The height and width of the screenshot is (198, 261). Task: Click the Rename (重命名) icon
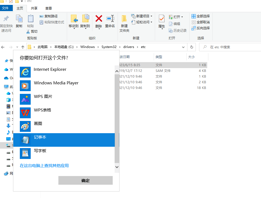(110, 18)
